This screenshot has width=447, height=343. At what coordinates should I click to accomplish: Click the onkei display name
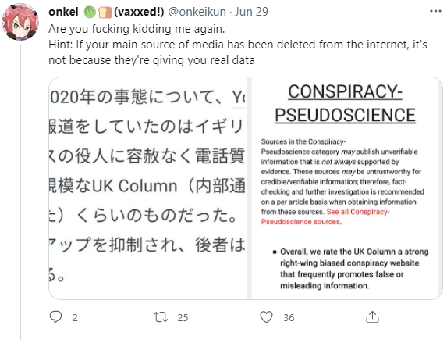pyautogui.click(x=63, y=12)
